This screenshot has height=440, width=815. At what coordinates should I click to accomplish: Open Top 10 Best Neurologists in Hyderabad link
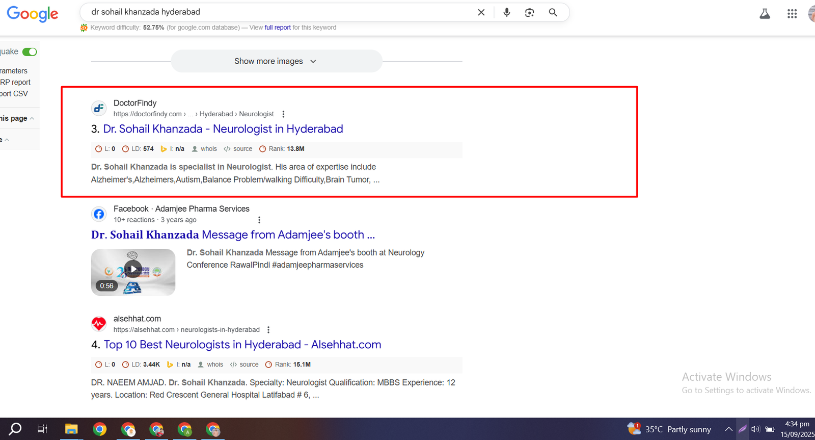242,345
